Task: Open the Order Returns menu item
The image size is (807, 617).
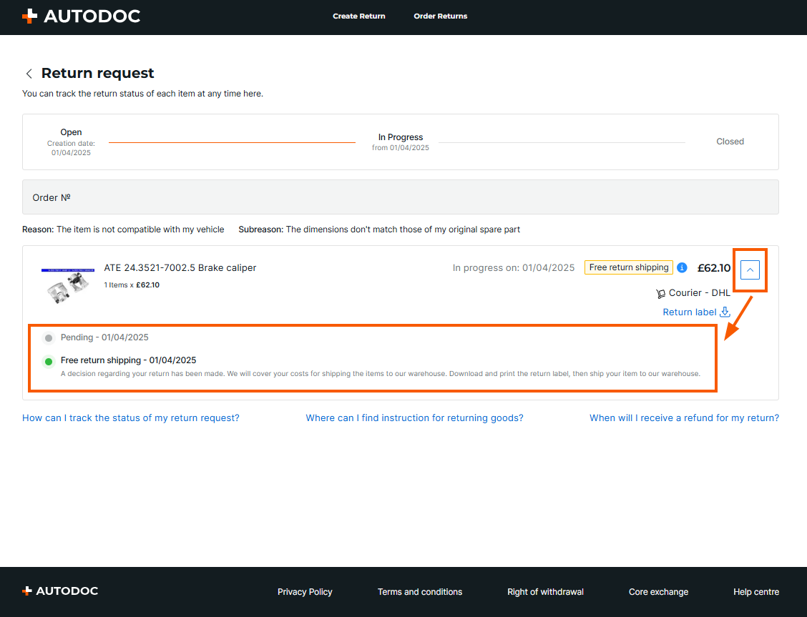Action: point(440,16)
